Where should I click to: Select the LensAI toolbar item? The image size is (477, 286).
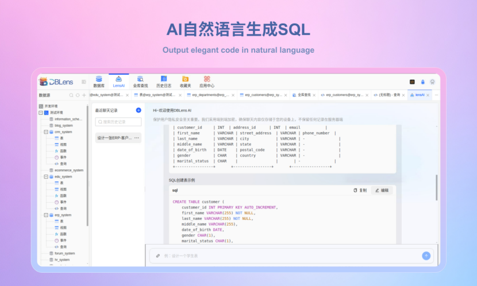point(118,82)
